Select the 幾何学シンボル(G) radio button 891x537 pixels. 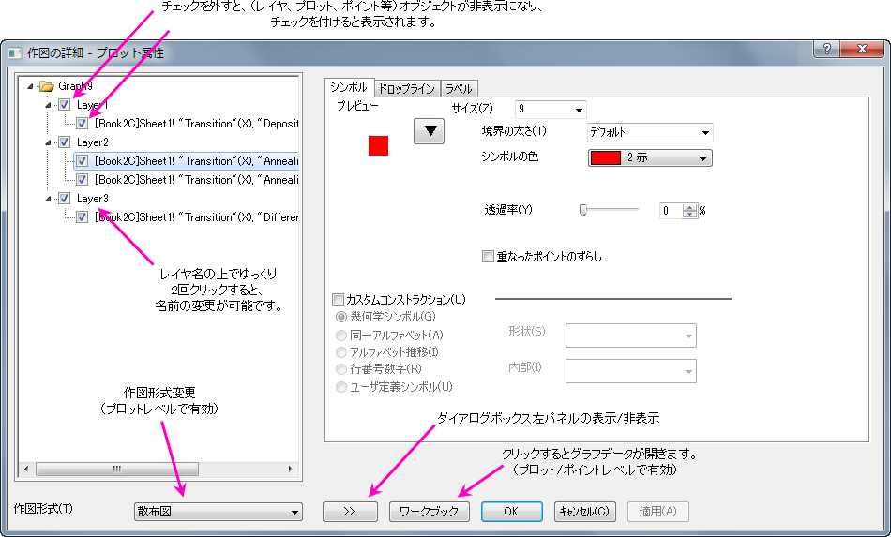click(341, 316)
